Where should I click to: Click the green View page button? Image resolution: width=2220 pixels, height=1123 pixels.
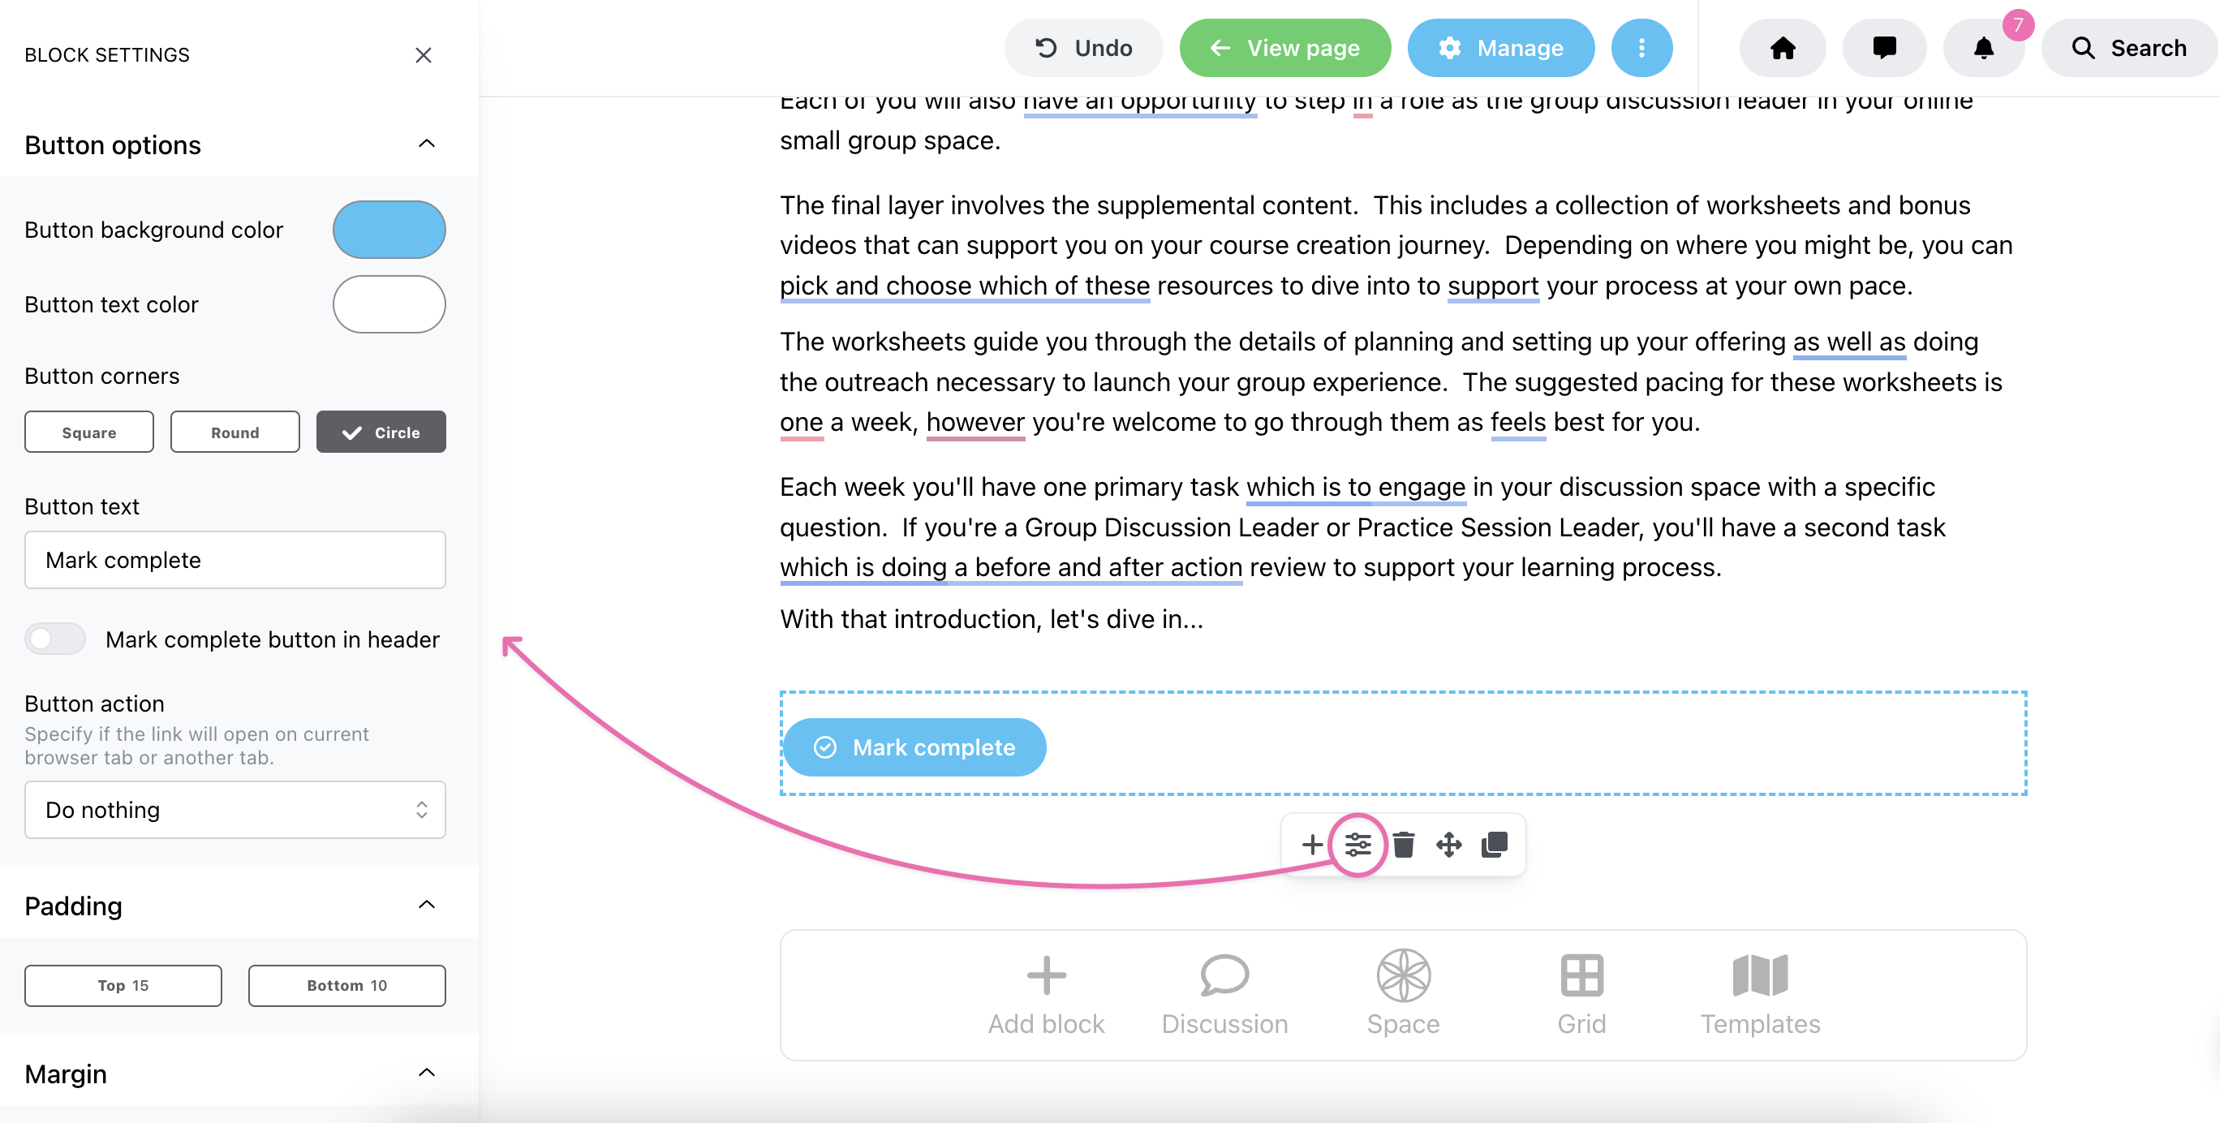1285,48
